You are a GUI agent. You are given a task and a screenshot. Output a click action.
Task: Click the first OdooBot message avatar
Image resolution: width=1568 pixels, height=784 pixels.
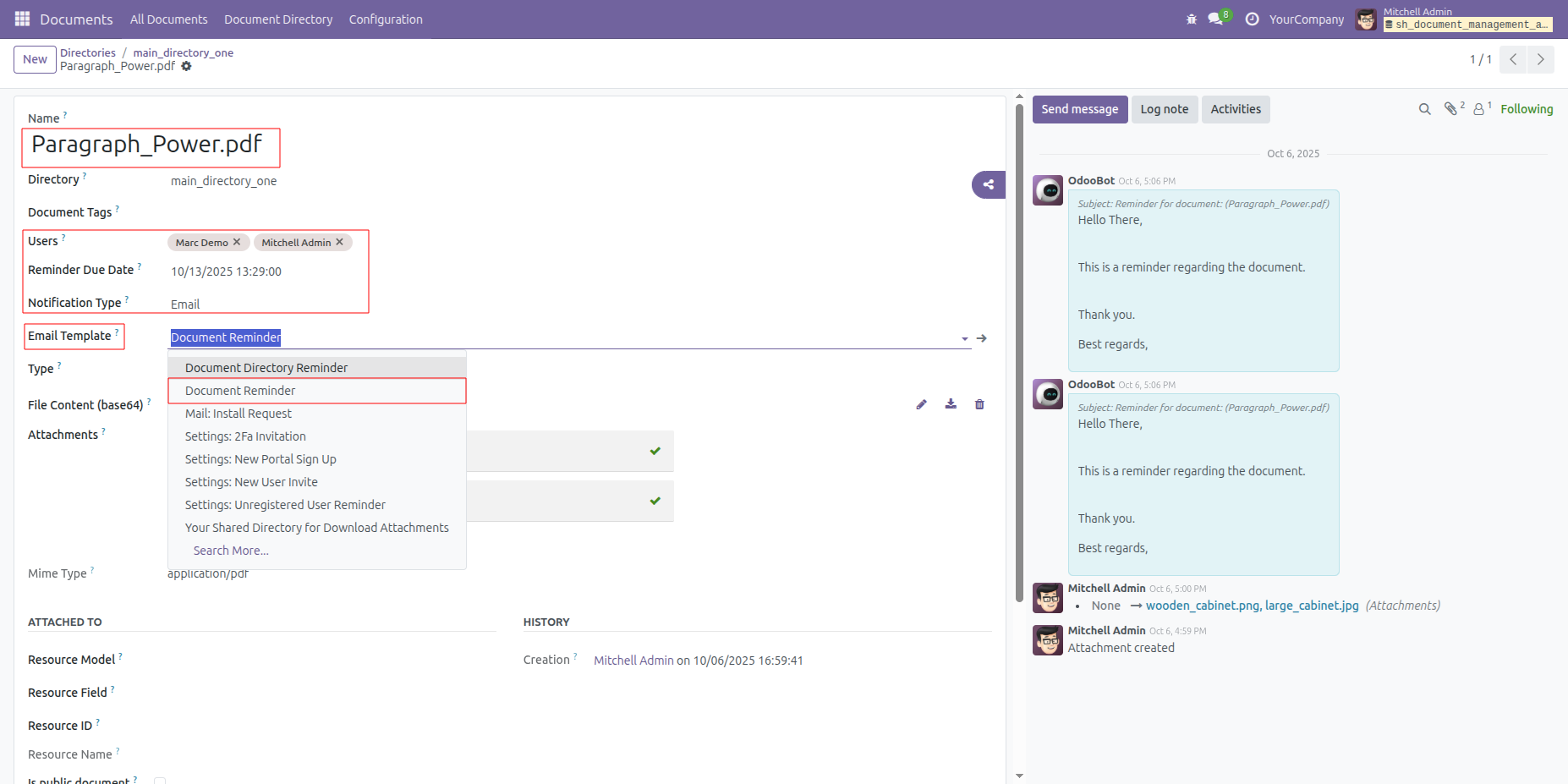click(x=1048, y=190)
